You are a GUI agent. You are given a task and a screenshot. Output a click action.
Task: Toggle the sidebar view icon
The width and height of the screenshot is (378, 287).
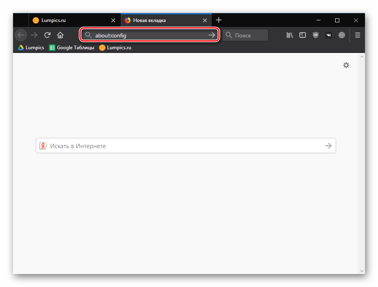(303, 35)
